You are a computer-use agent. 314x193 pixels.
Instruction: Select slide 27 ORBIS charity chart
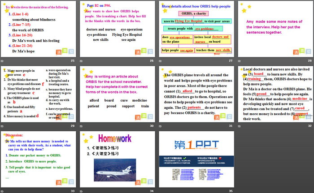point(196,29)
